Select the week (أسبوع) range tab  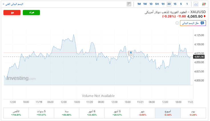pyautogui.click(x=168, y=113)
